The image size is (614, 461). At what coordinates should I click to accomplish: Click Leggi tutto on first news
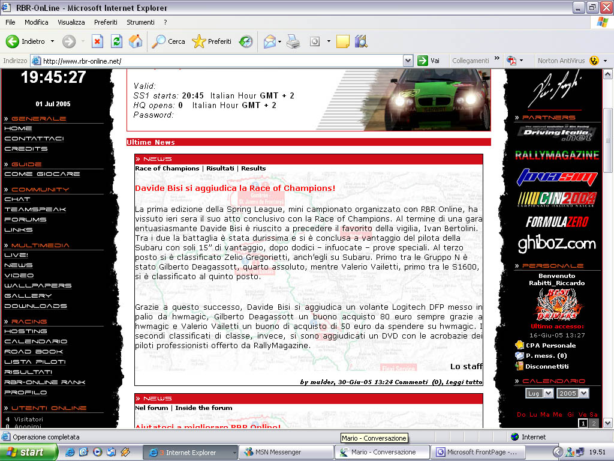[x=464, y=382]
